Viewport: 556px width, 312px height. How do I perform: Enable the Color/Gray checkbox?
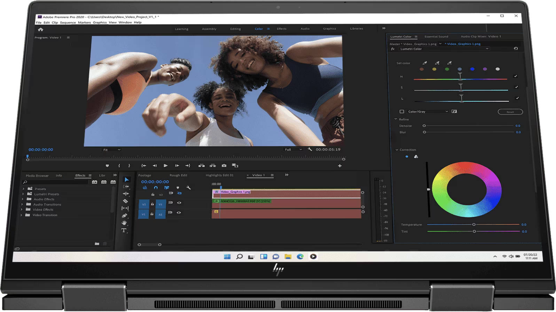[x=402, y=112]
